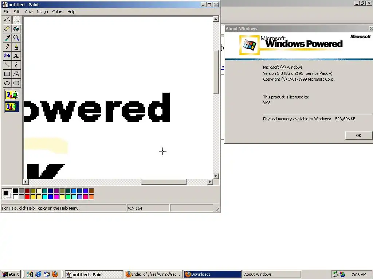The width and height of the screenshot is (373, 279).
Task: Choose the Line tool
Action: coord(7,65)
